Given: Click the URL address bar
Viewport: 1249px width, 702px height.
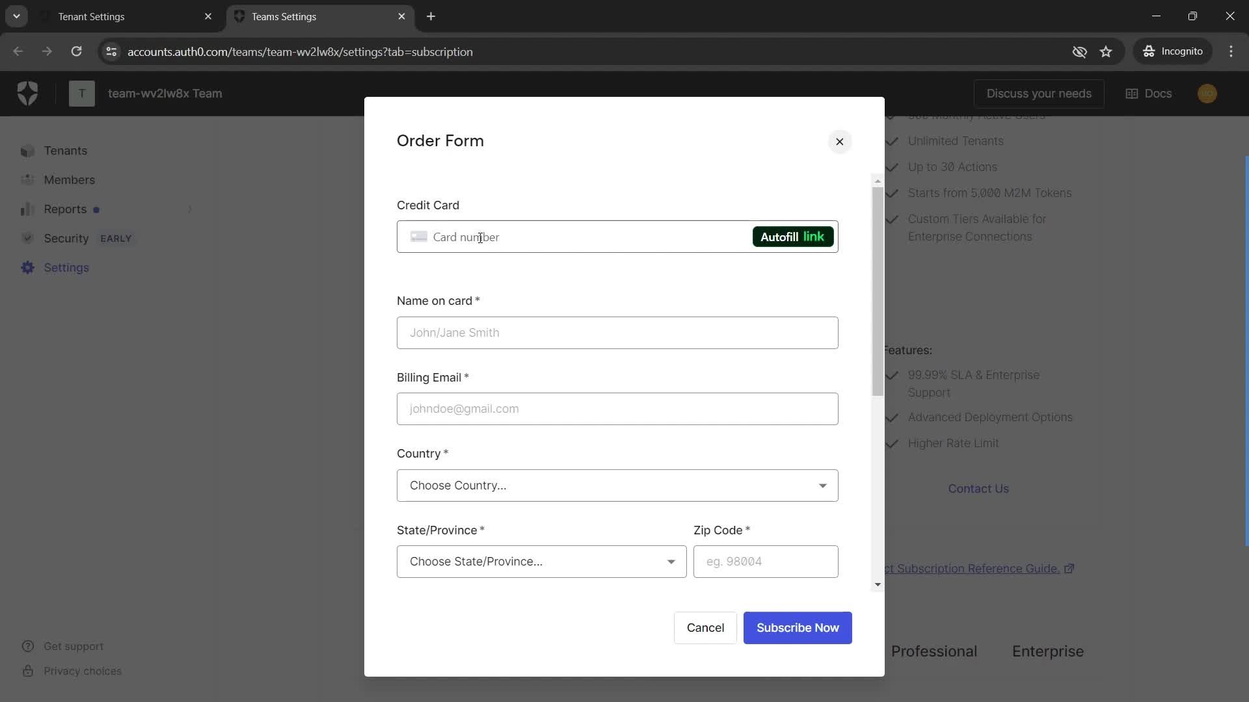Looking at the screenshot, I should coord(585,51).
